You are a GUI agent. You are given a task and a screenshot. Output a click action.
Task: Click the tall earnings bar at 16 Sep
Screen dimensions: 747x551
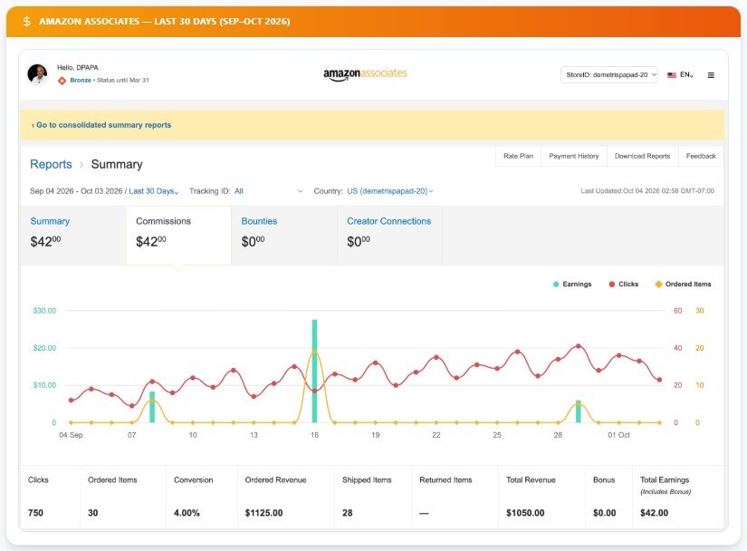(x=314, y=371)
